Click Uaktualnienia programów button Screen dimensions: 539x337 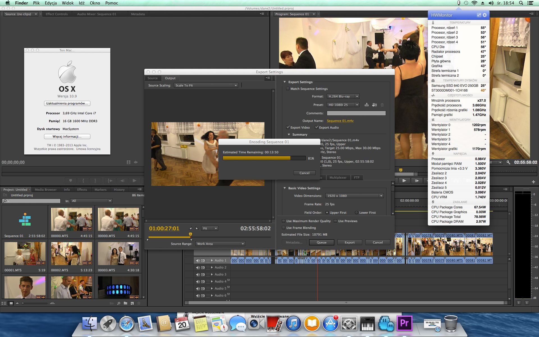click(x=67, y=103)
